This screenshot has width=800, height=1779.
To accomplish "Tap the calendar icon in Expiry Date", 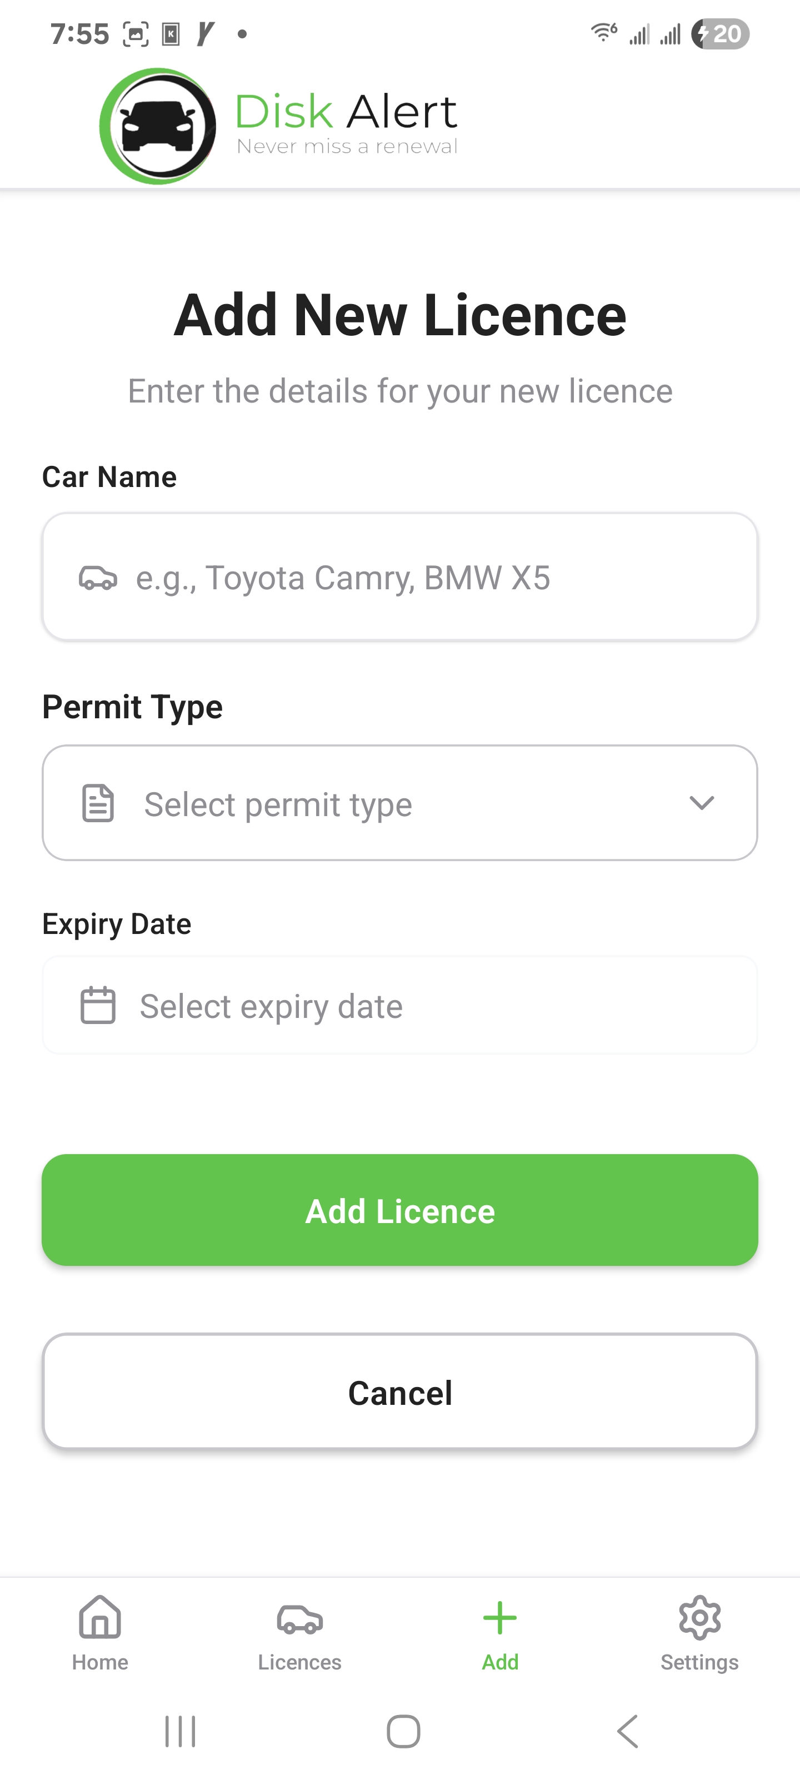I will (x=98, y=1005).
